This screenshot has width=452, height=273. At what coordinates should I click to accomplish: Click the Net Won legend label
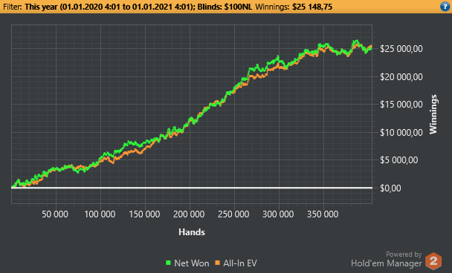click(191, 263)
